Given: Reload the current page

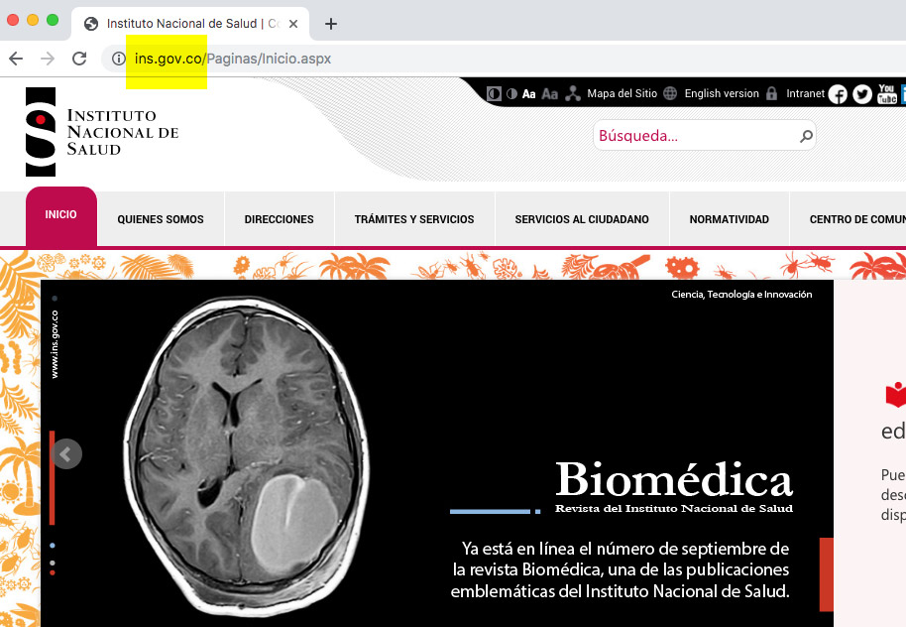Looking at the screenshot, I should click(x=79, y=59).
